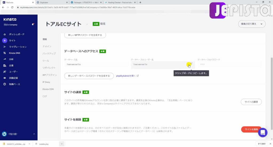
Task: Click the analytics chart icon
Action: coord(5,59)
